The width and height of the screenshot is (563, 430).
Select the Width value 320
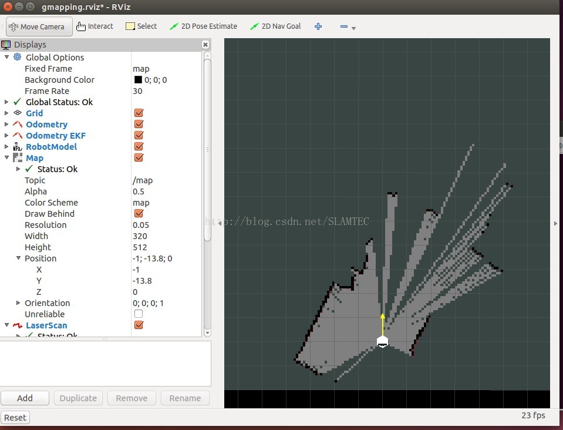click(140, 236)
